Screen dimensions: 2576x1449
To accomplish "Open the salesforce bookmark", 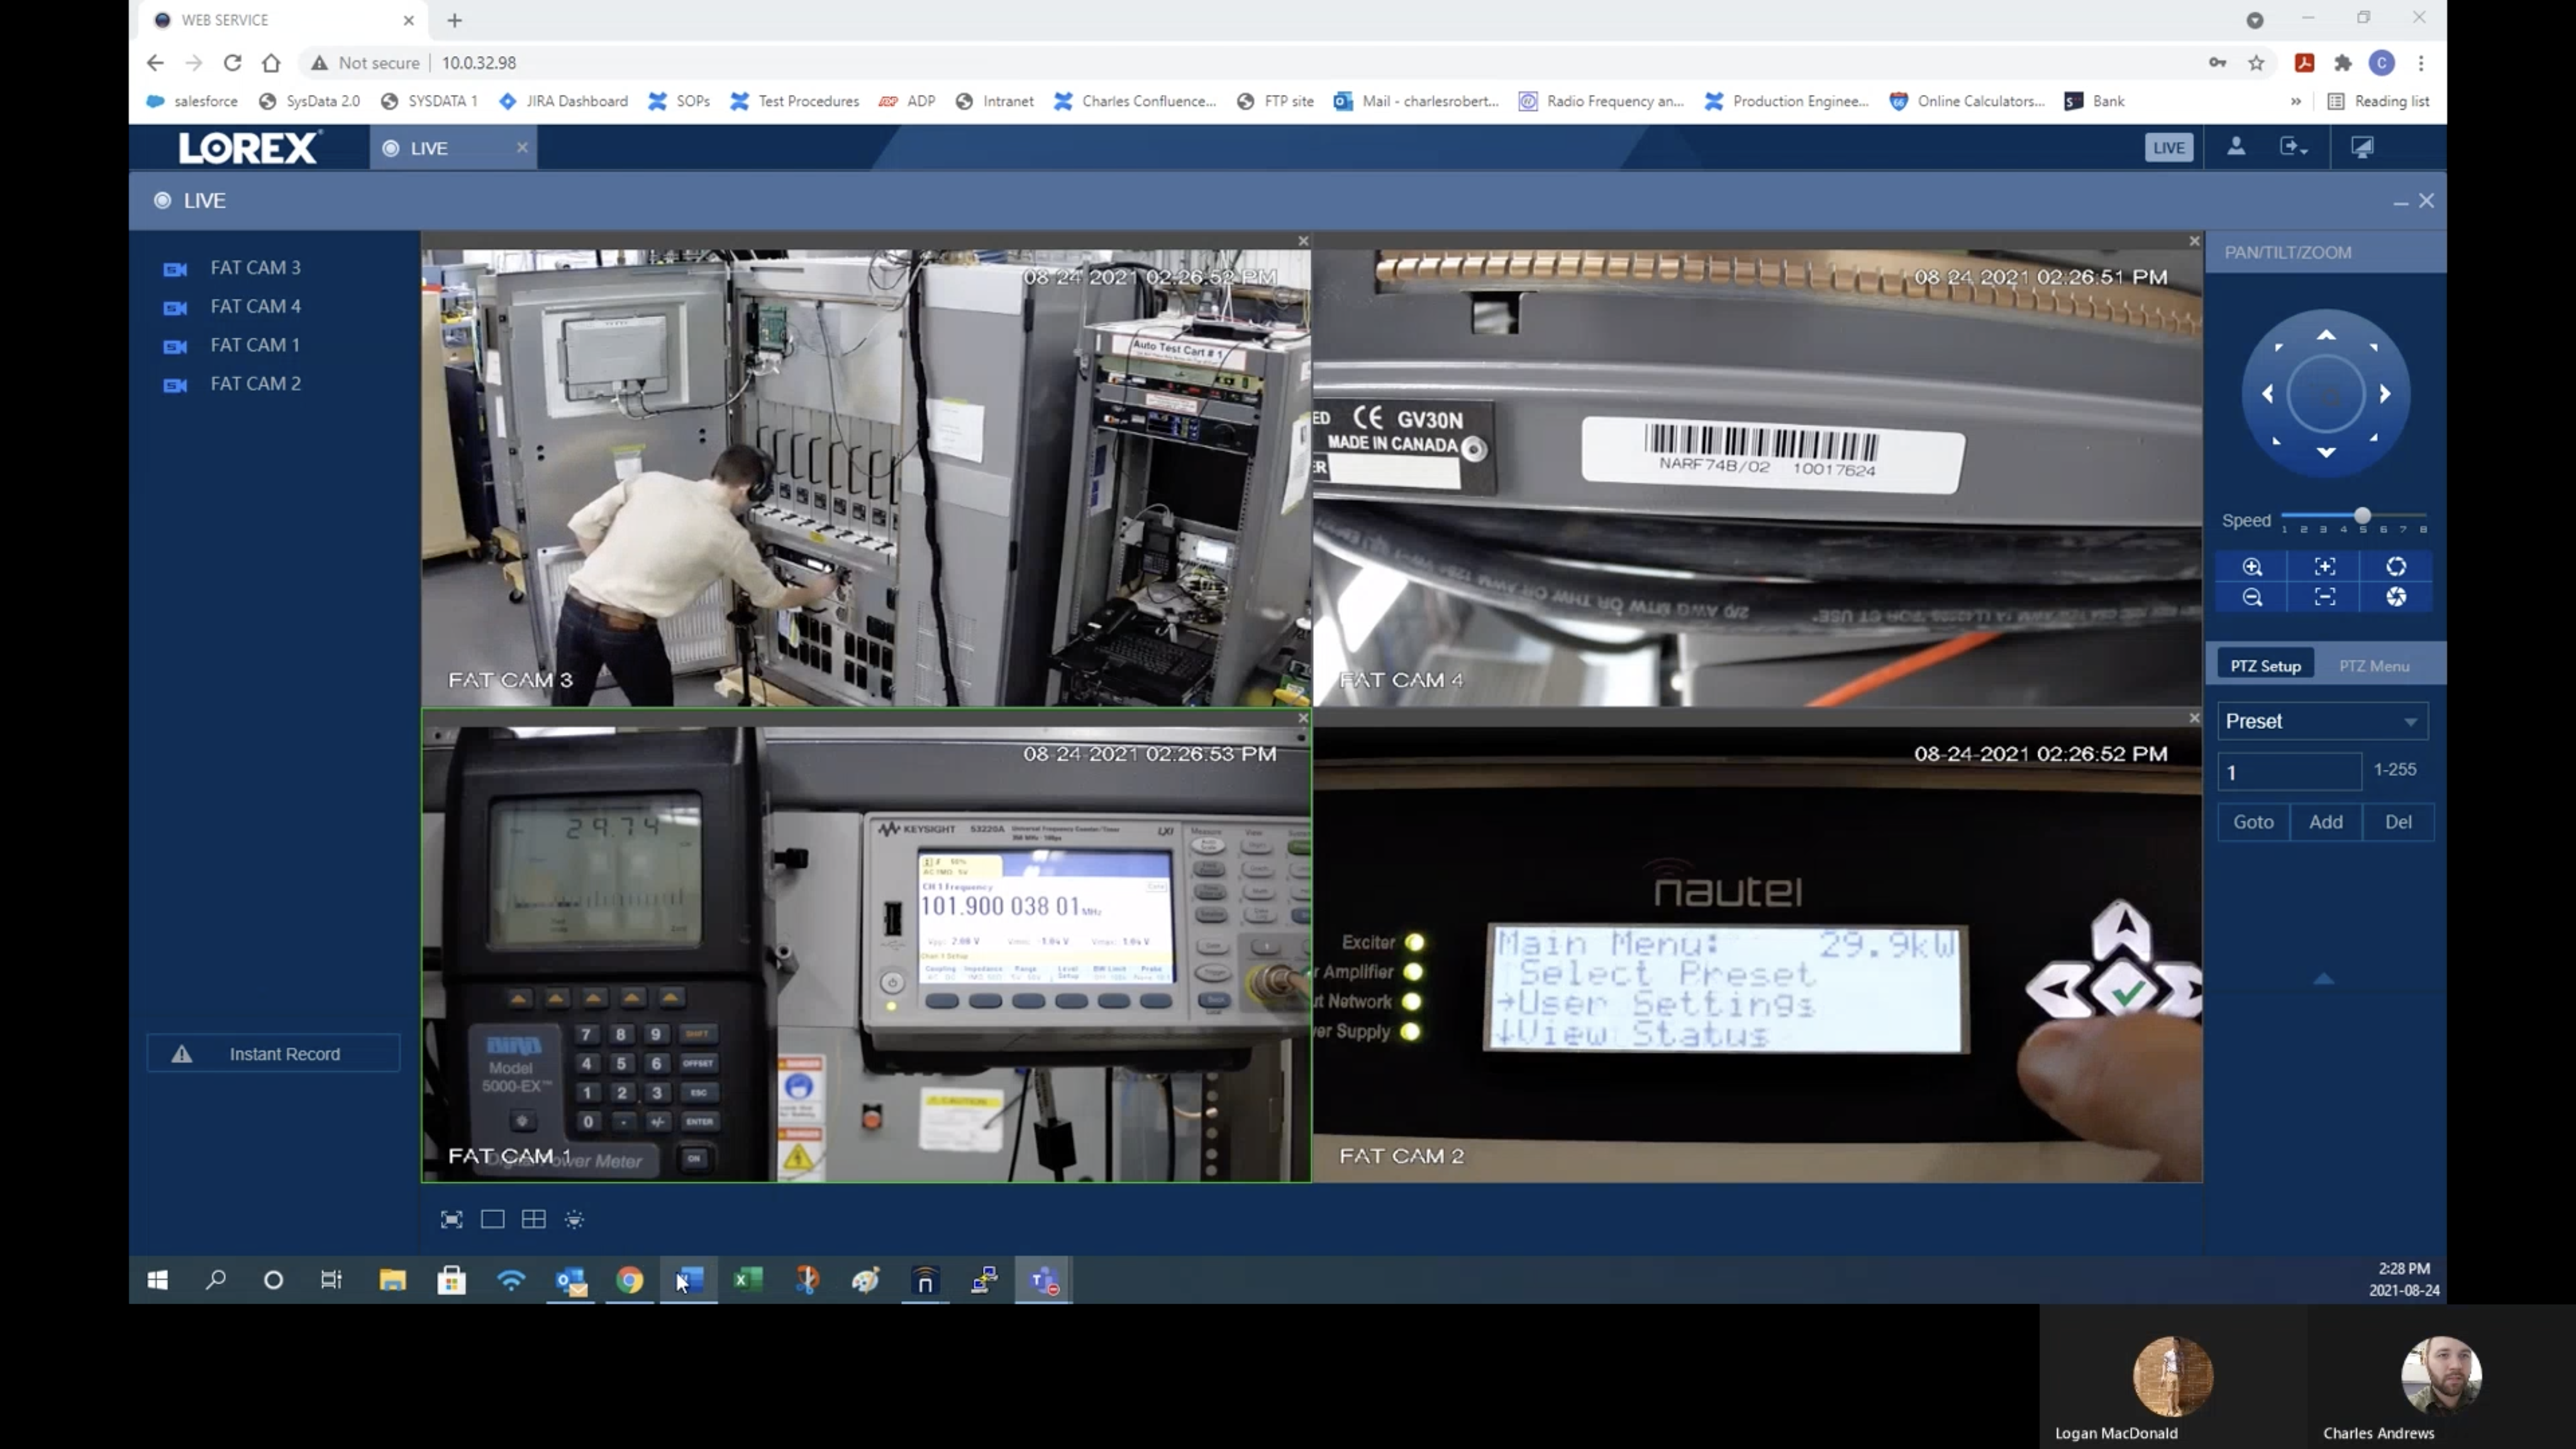I will [192, 101].
